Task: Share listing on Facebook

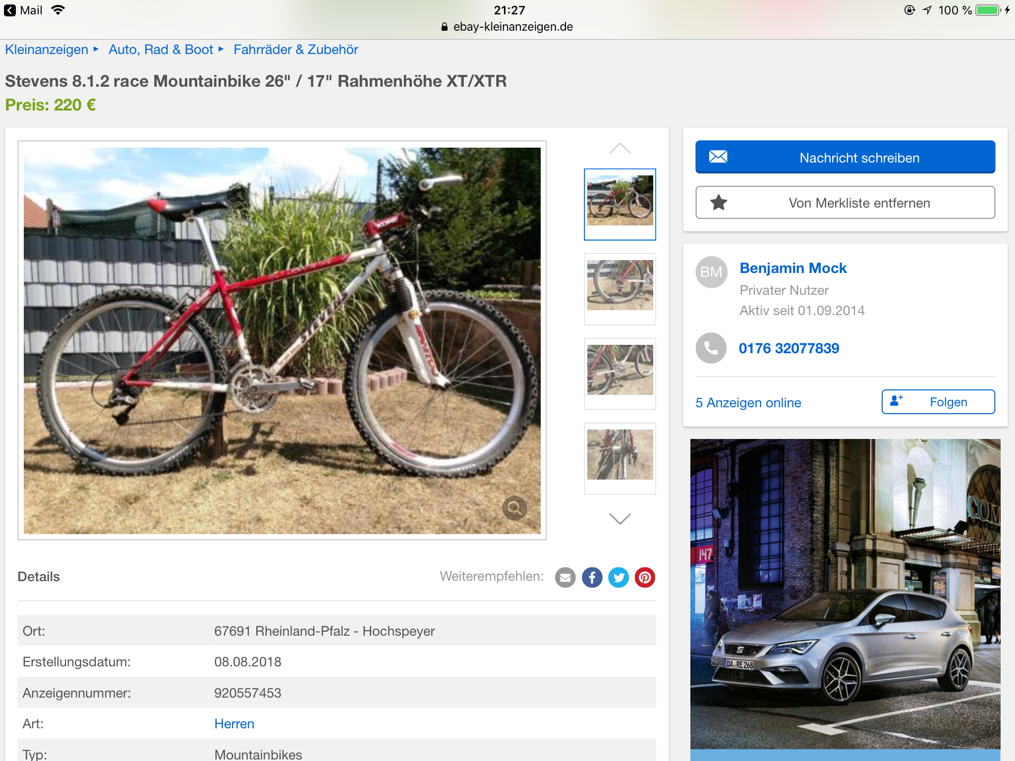Action: pos(592,577)
